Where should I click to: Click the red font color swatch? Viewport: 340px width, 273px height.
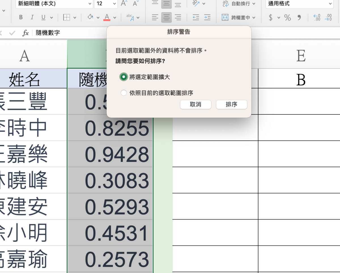107,18
